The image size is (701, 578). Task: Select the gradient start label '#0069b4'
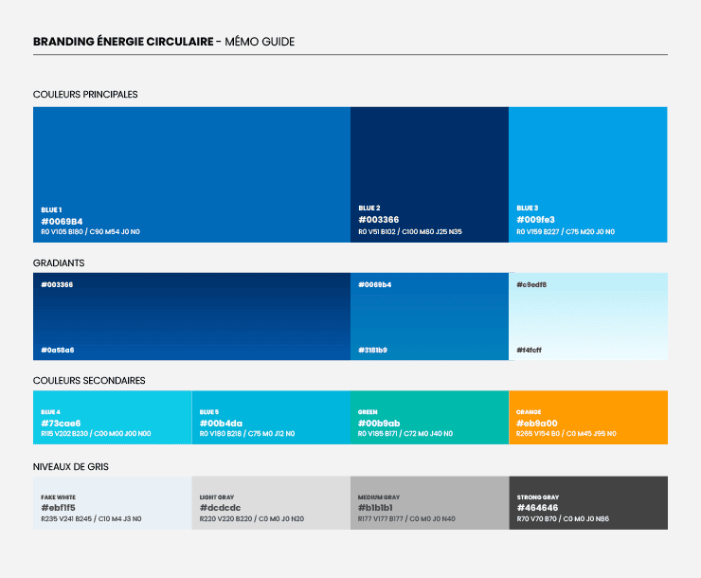point(374,285)
